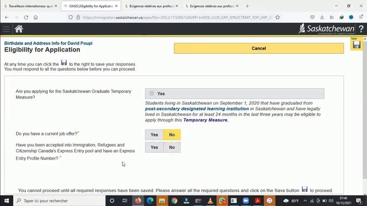Open Task View on the taskbar
The image size is (367, 206).
click(x=125, y=201)
